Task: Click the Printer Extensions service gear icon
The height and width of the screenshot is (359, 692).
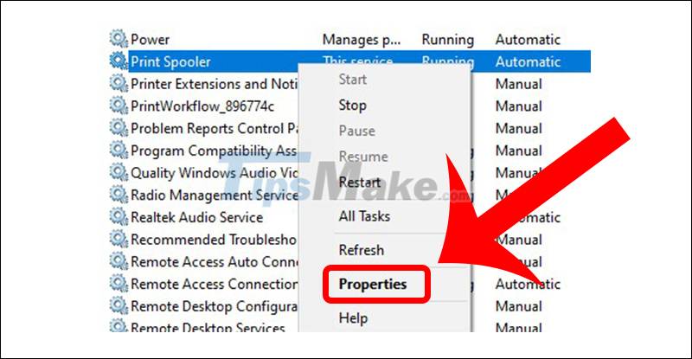Action: [119, 84]
